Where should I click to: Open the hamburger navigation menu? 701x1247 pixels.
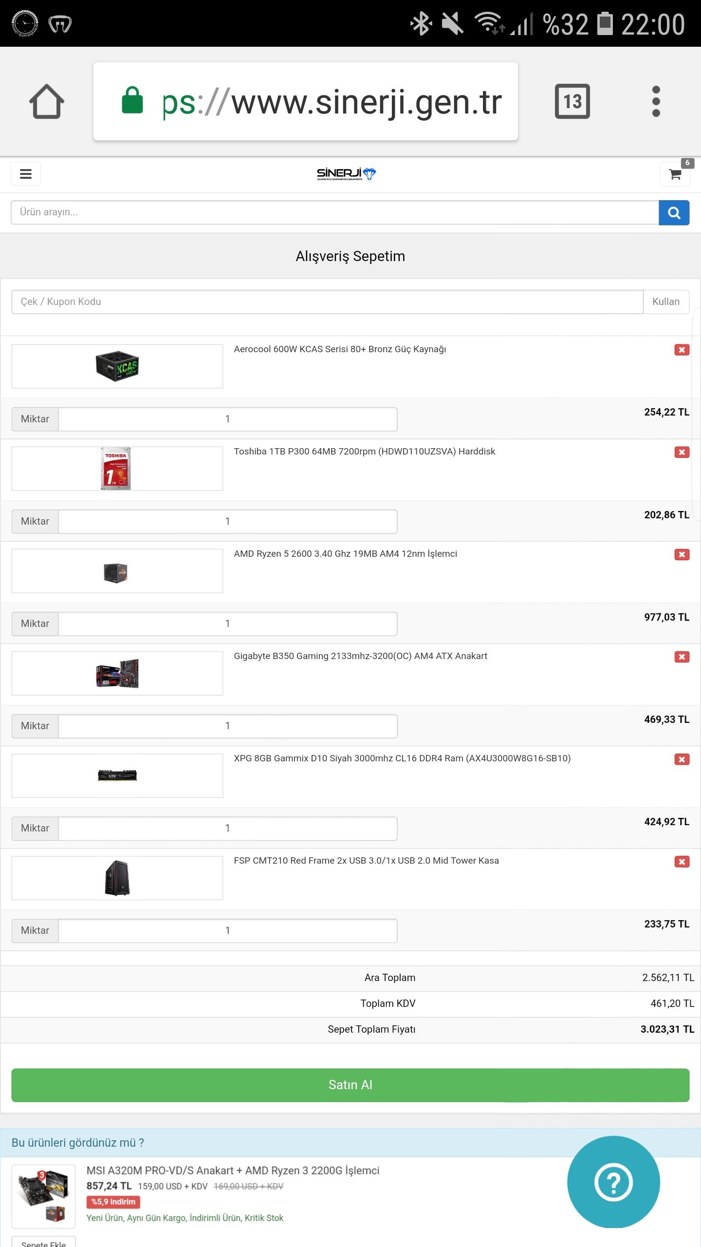[x=26, y=174]
